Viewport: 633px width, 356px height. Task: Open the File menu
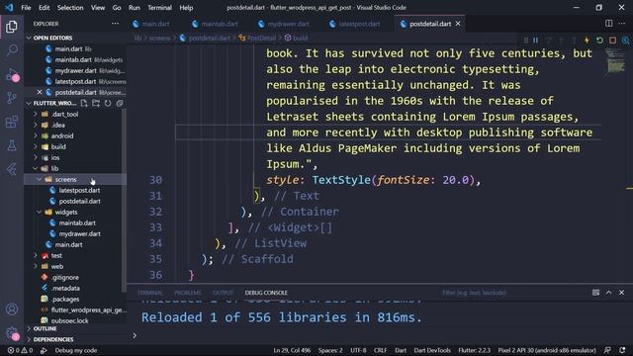click(26, 8)
